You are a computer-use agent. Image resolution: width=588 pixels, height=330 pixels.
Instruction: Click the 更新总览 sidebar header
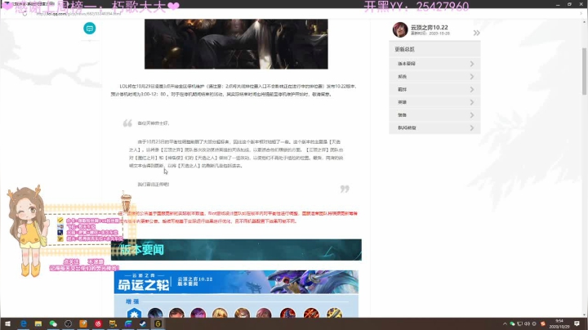434,49
